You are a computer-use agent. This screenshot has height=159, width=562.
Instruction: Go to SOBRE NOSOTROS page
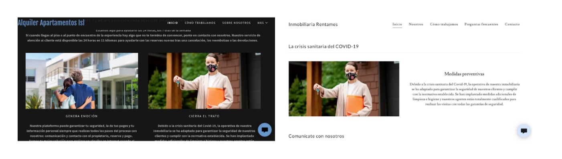coord(237,23)
